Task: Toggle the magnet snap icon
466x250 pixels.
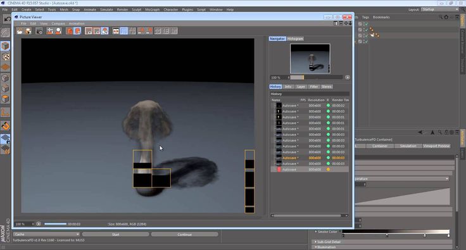Action: click(5, 126)
